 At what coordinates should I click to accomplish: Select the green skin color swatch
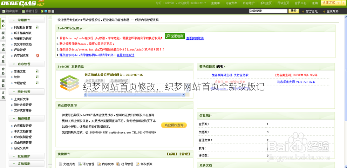[42, 11]
